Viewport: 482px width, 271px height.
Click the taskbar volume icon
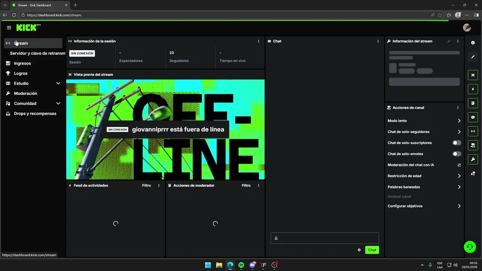tap(455, 265)
